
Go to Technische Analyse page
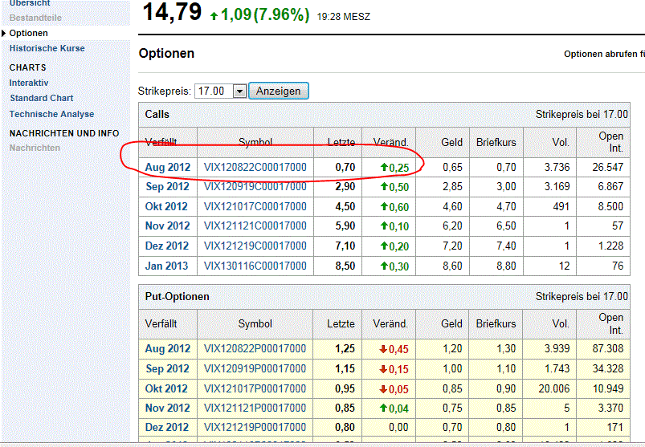[x=51, y=114]
